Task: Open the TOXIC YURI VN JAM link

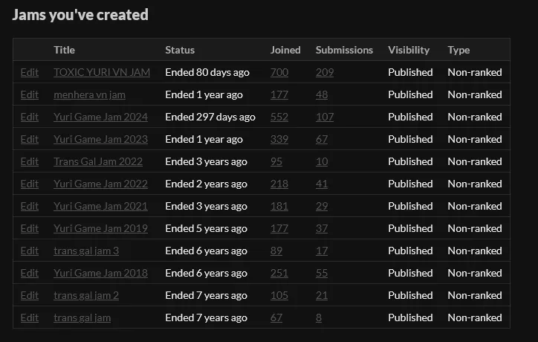Action: coord(101,72)
